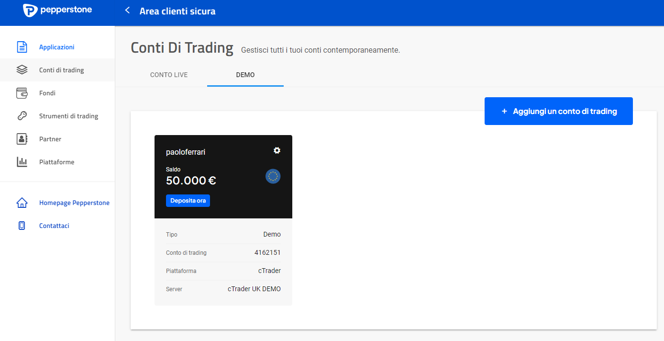The width and height of the screenshot is (664, 341).
Task: Select Conti di trading in sidebar
Action: [x=57, y=70]
